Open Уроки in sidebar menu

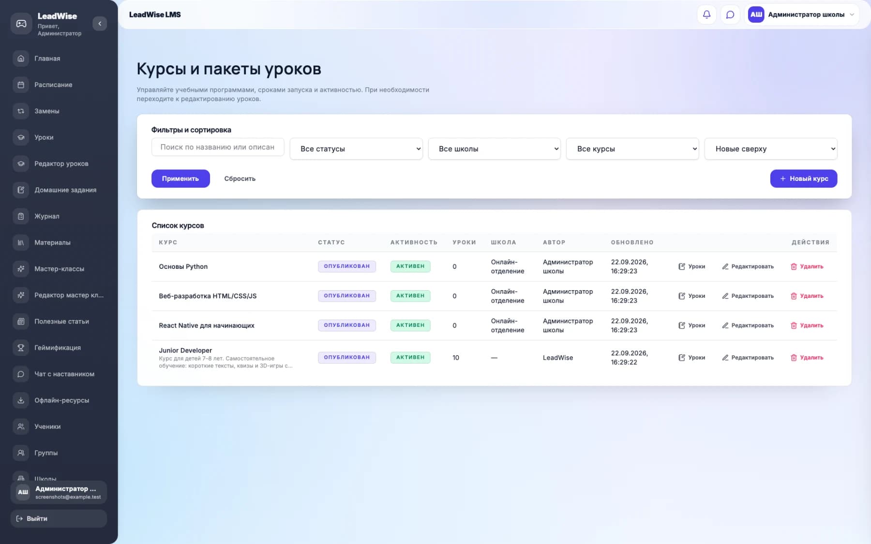tap(59, 137)
